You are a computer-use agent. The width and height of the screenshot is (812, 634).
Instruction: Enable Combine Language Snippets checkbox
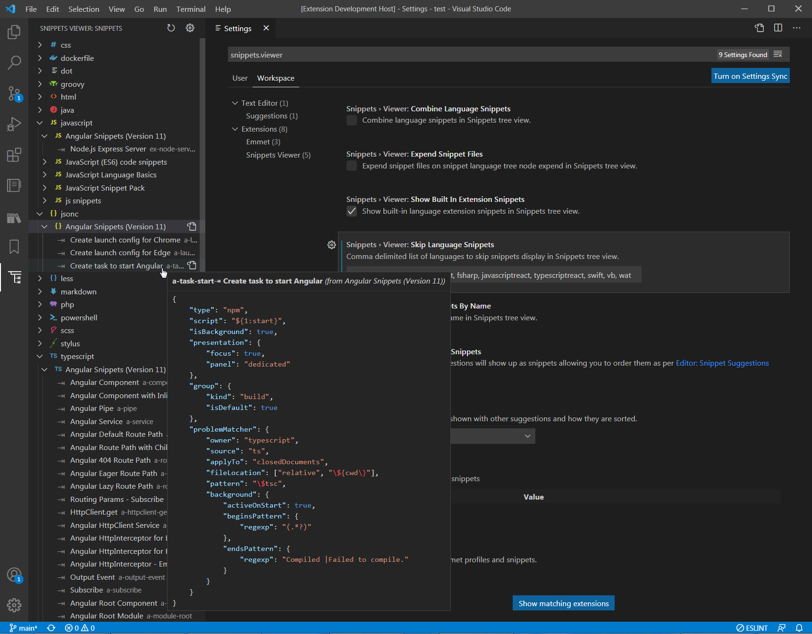point(352,120)
